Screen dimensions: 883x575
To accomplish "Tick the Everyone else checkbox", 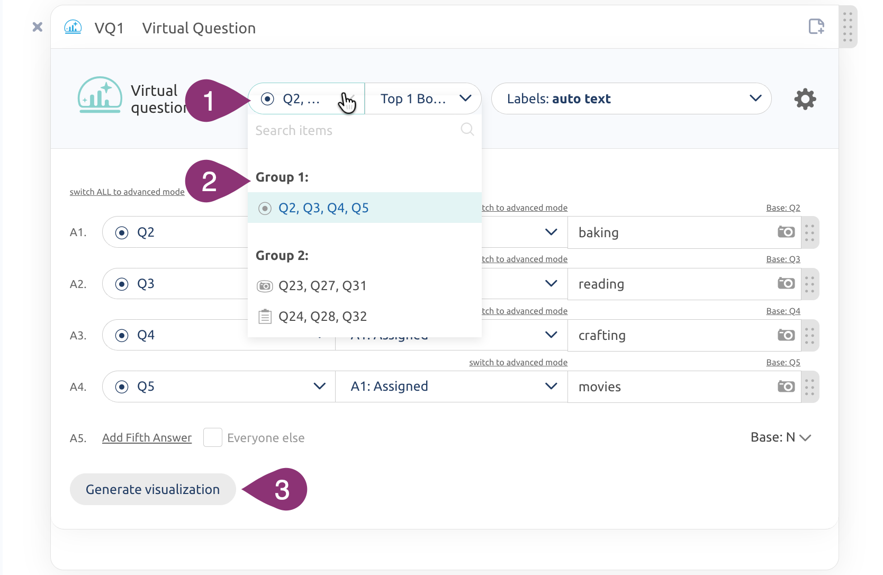I will (213, 437).
